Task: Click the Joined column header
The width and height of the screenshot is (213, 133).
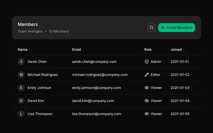Action: [x=176, y=50]
